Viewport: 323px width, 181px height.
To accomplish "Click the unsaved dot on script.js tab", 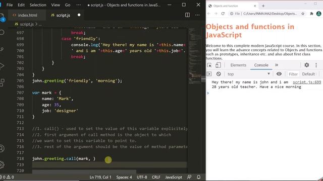I will 79,15.
